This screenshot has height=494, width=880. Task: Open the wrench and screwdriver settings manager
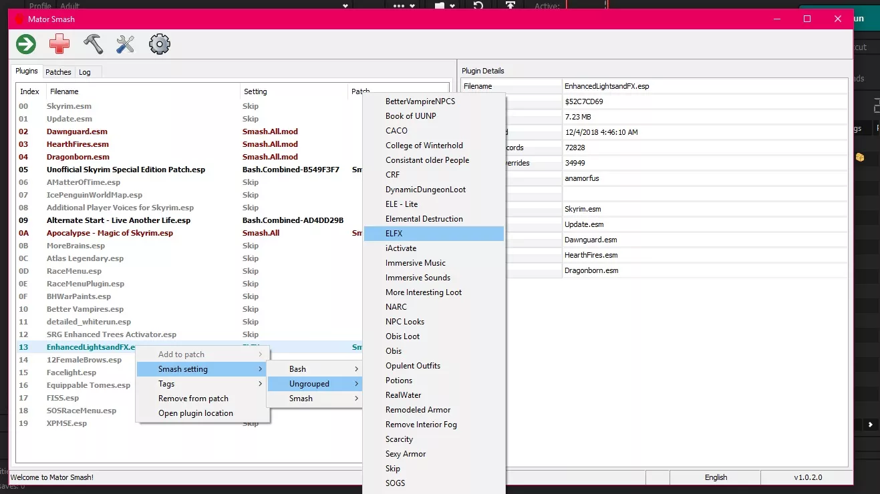pos(126,45)
